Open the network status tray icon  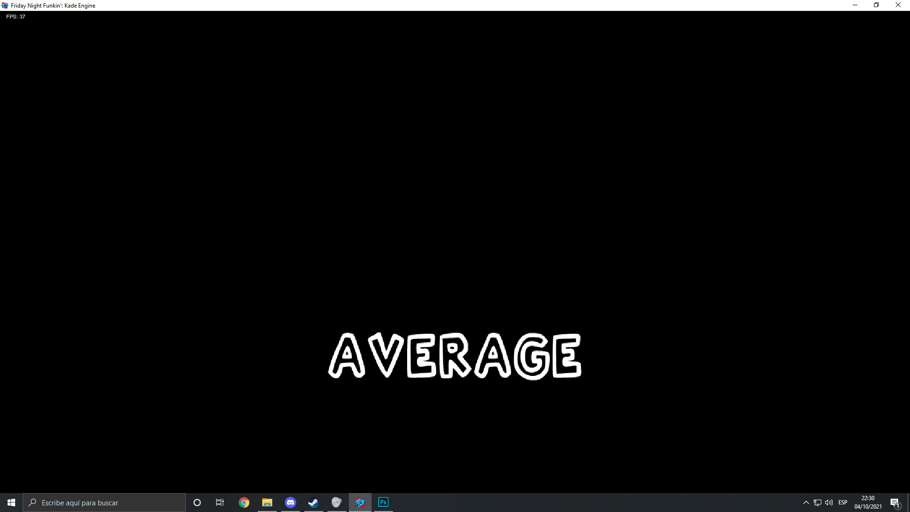(818, 503)
